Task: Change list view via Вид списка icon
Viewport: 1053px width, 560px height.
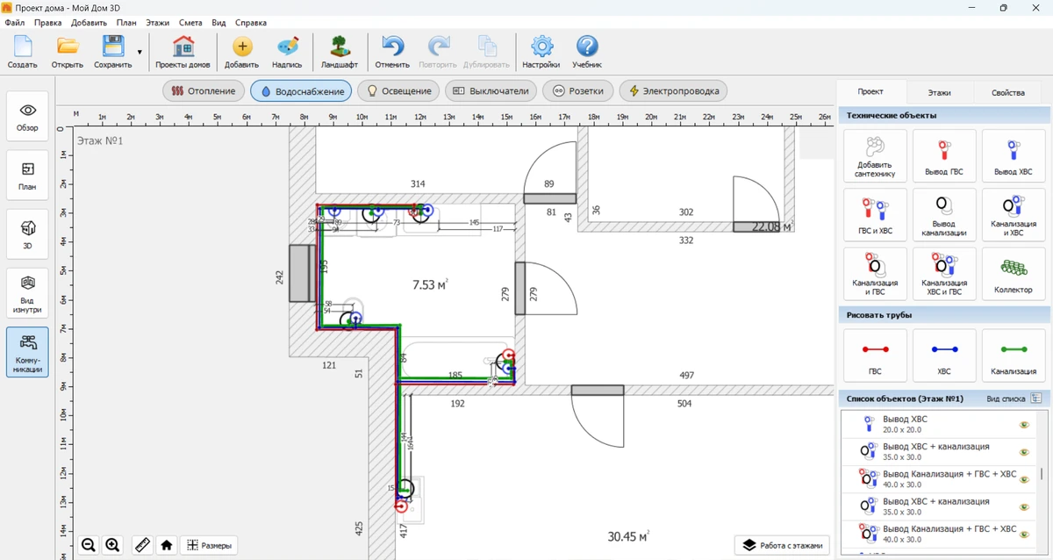Action: (1035, 398)
